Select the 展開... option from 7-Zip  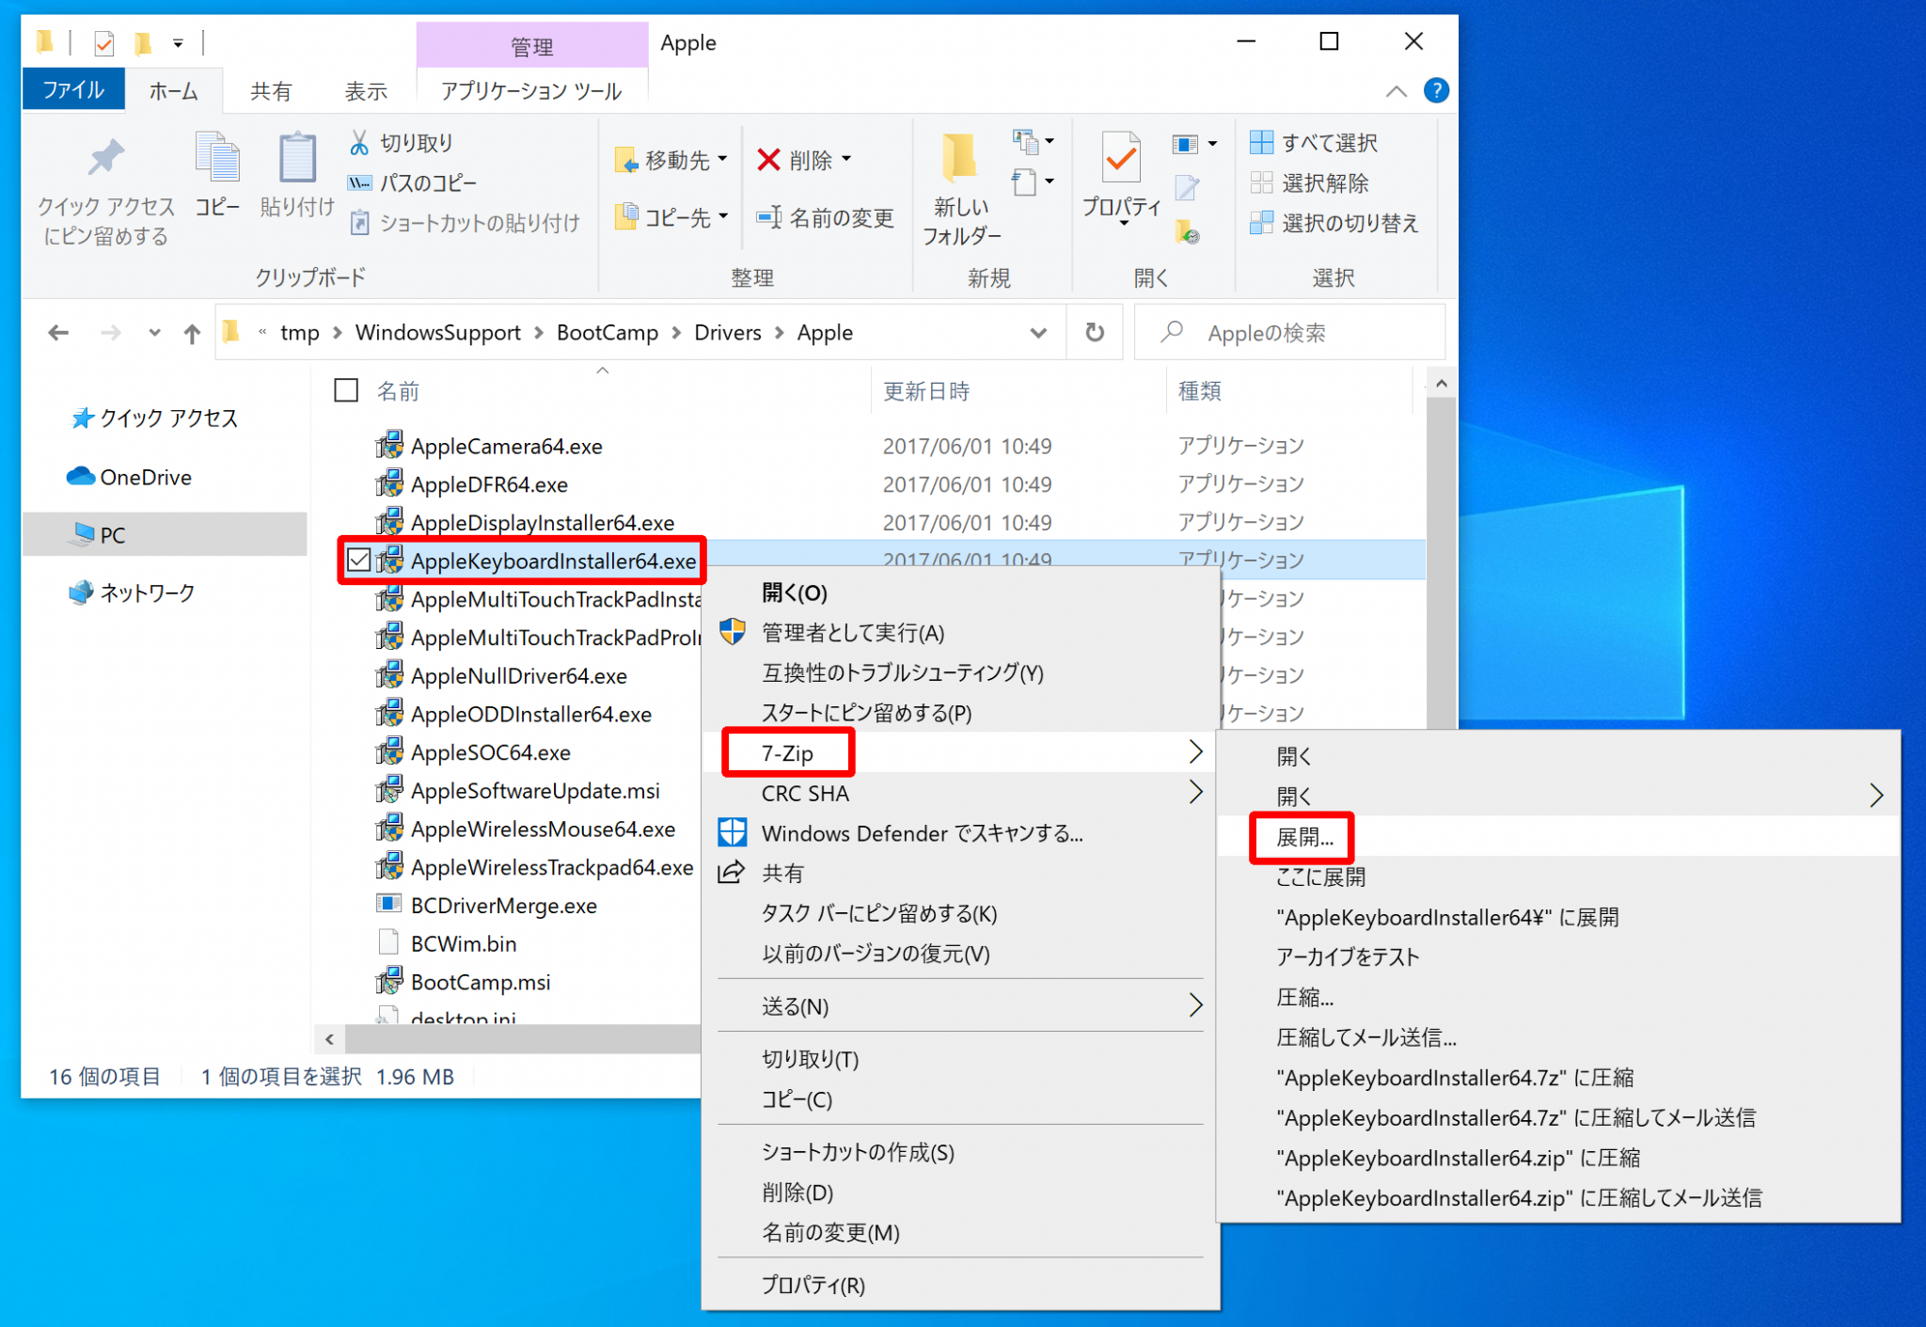1300,837
